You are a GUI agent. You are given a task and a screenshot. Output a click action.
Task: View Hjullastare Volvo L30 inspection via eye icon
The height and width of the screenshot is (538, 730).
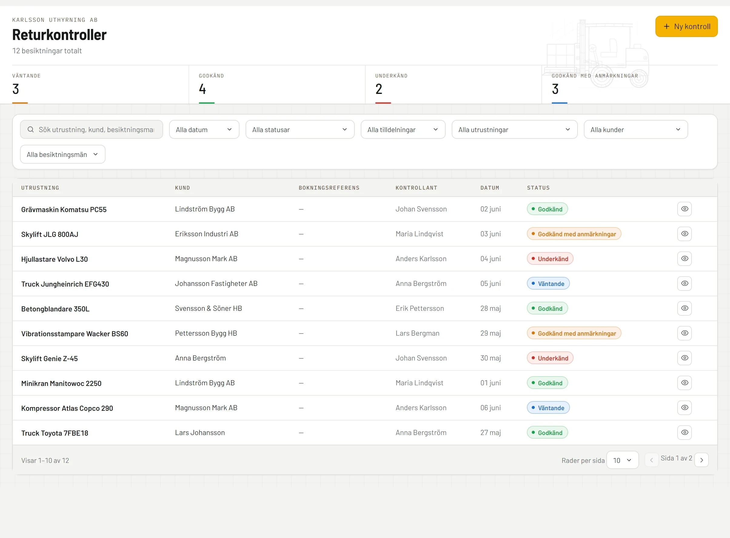tap(685, 259)
